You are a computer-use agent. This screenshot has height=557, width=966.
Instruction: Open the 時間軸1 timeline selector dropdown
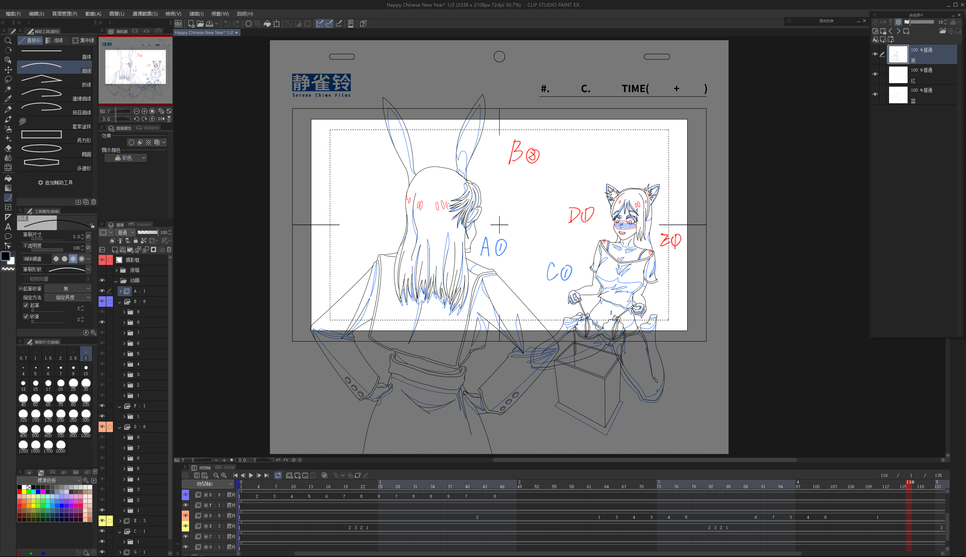click(208, 484)
